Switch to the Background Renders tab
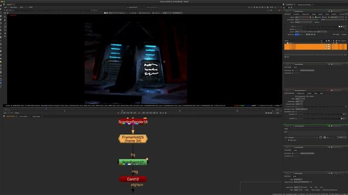Viewport: 348px width, 195px height. tap(304, 5)
